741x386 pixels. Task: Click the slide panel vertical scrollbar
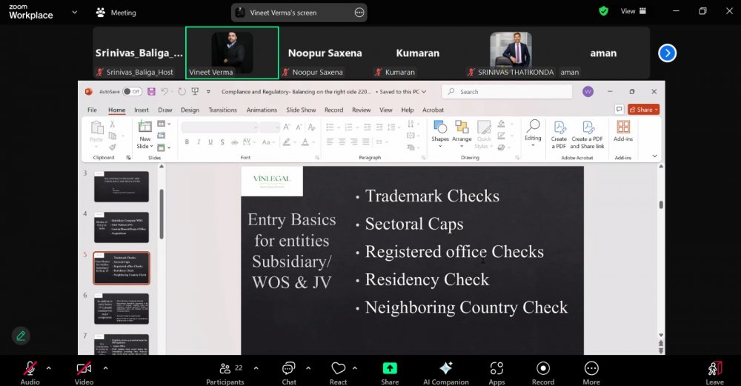(x=162, y=215)
